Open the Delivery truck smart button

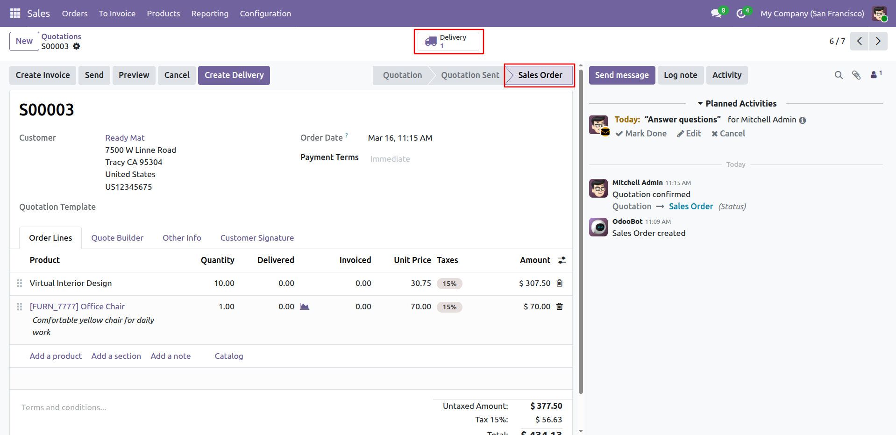448,42
